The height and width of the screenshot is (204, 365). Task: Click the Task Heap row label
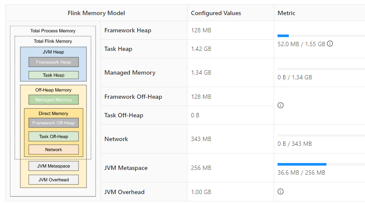point(118,49)
